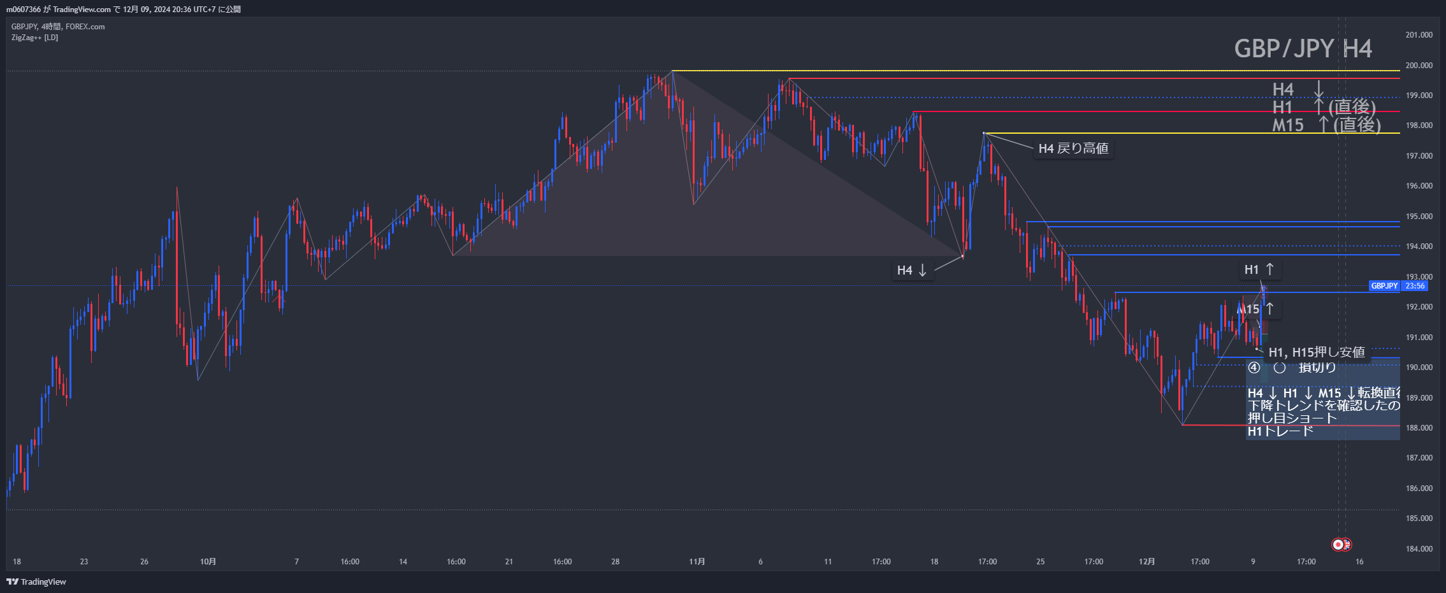
Task: Click the 'H4 ↓' annotation label
Action: pos(911,271)
